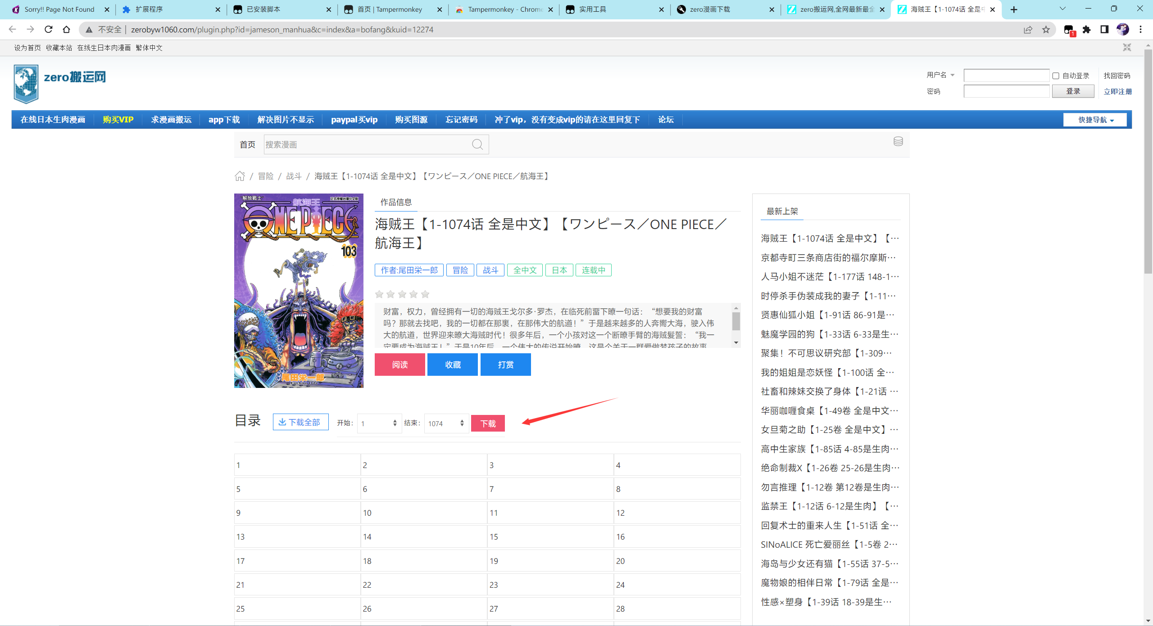
Task: Open the 找回密码 link
Action: click(x=1117, y=76)
